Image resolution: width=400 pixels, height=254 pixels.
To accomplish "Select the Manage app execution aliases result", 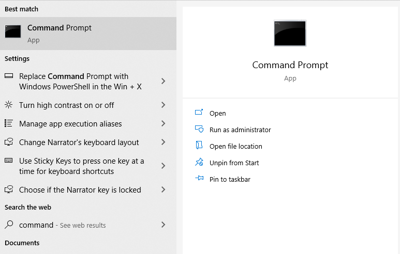I will [x=70, y=124].
